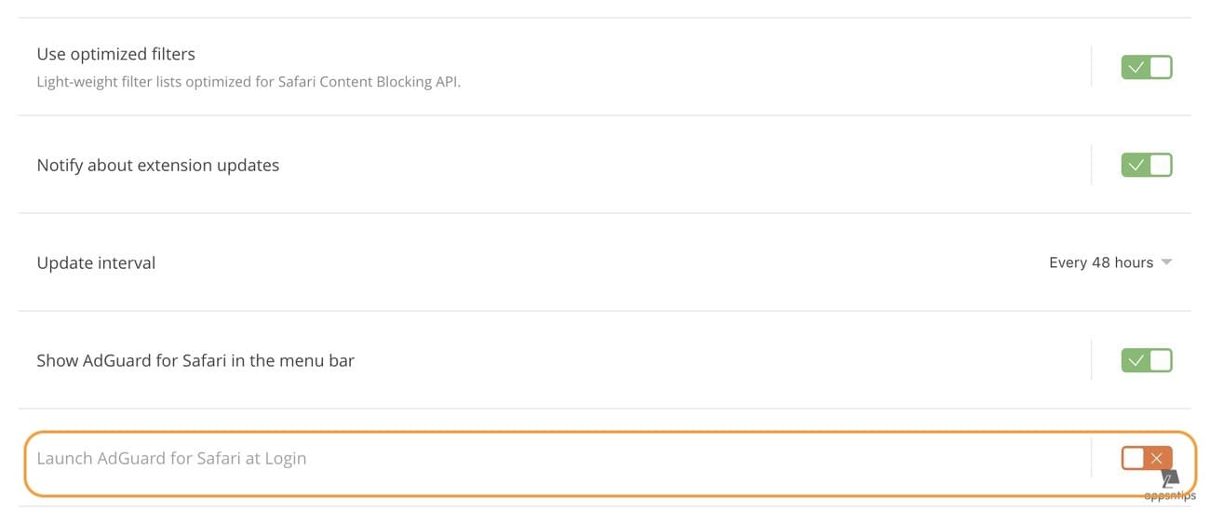Disable the Use optimized filters toggle
Viewport: 1210px width, 524px height.
(1146, 67)
